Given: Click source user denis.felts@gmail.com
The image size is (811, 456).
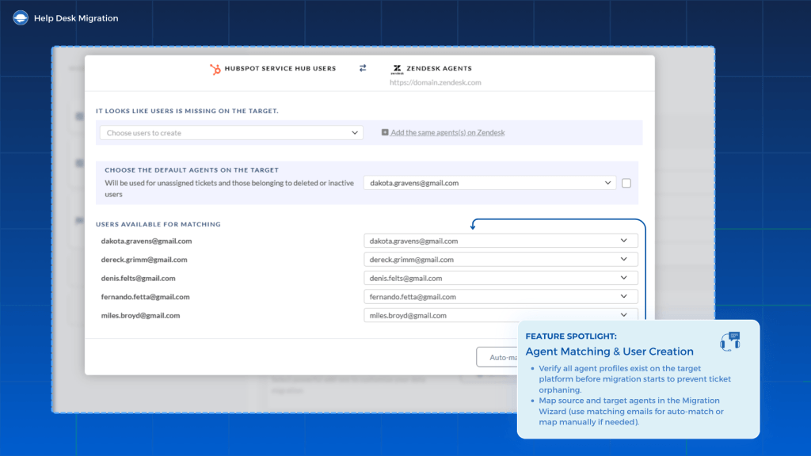Looking at the screenshot, I should 138,278.
